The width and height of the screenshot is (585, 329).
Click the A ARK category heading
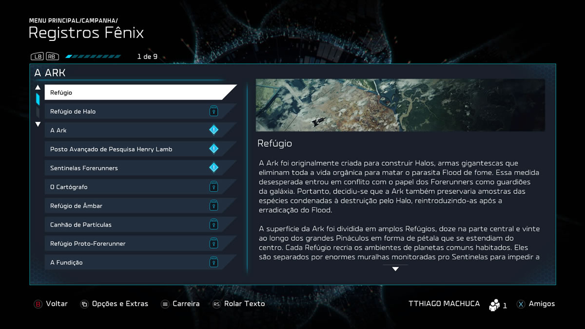coord(50,73)
